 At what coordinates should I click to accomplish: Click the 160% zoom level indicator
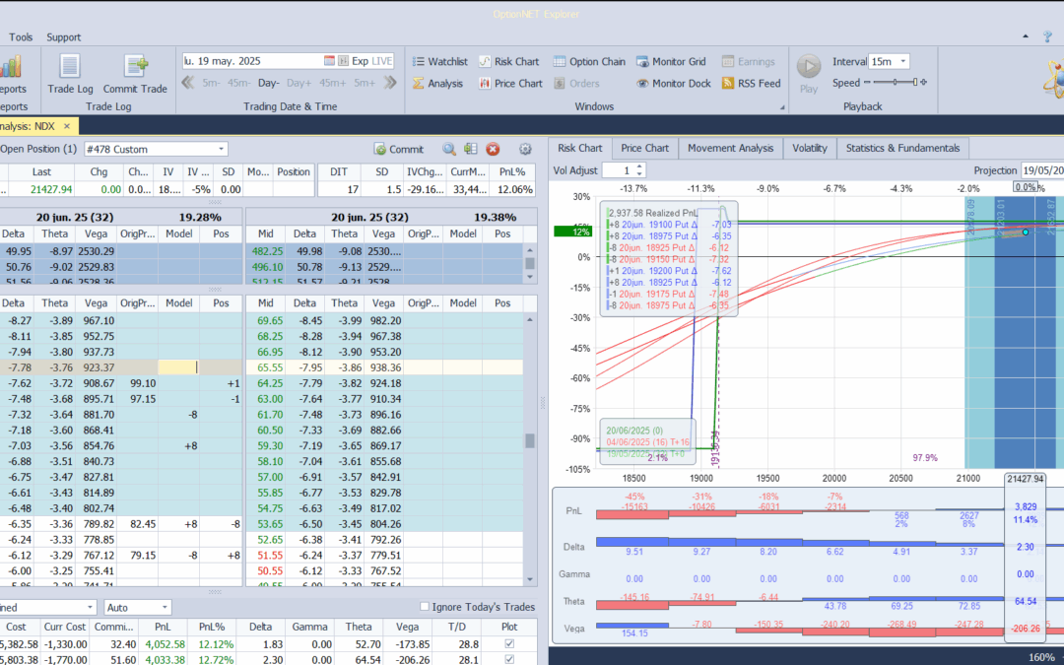pos(1041,657)
